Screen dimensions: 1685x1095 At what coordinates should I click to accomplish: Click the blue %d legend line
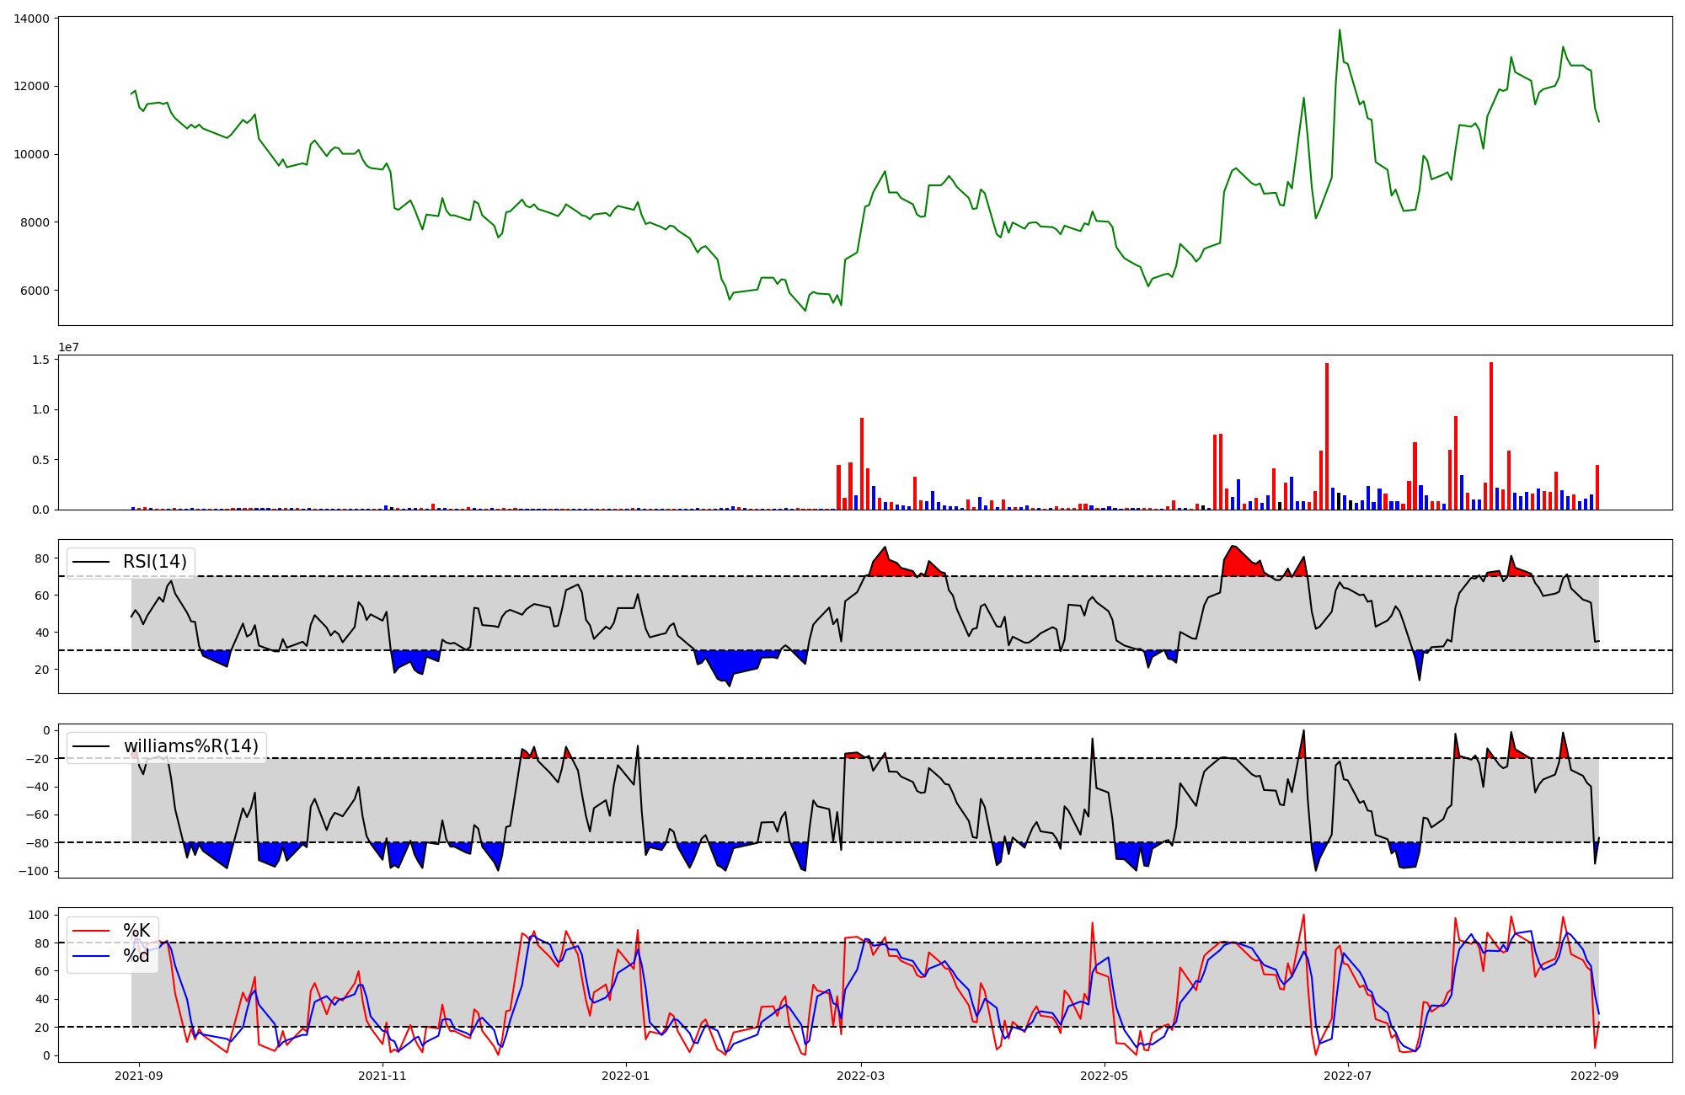[x=91, y=956]
